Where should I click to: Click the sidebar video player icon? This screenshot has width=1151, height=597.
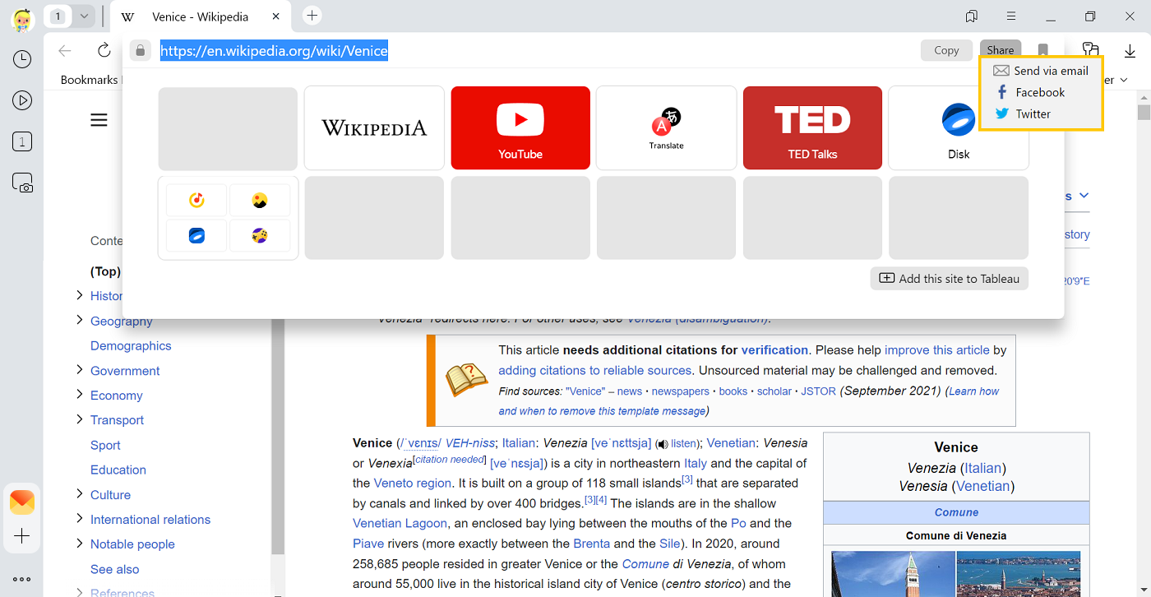tap(22, 100)
